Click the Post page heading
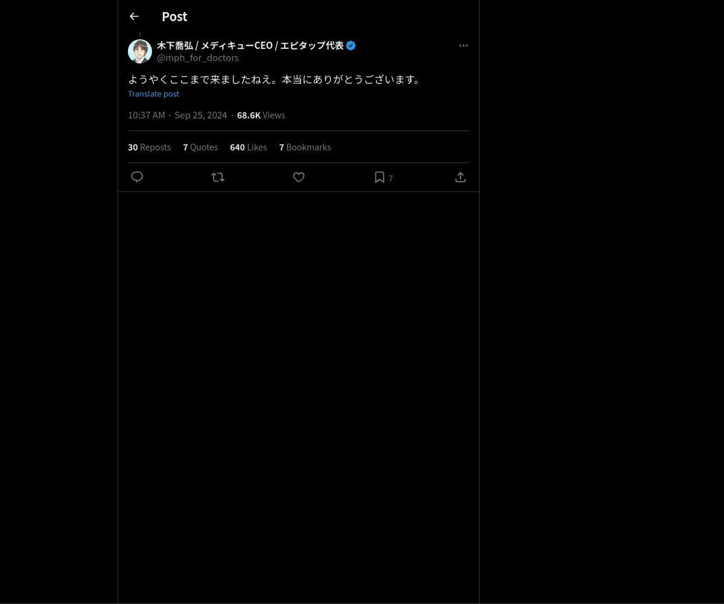Viewport: 724px width, 604px height. point(174,16)
